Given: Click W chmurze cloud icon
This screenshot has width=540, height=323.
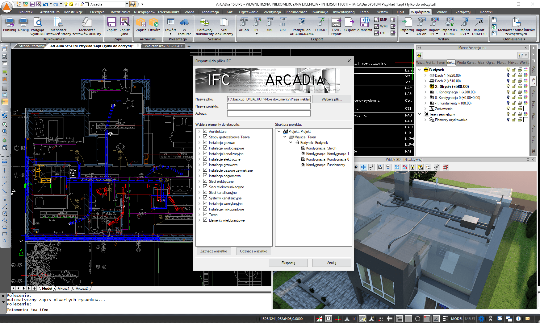Looking at the screenshot, I should (184, 26).
